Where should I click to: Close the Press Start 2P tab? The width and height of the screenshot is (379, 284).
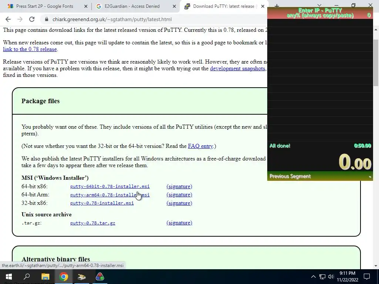[85, 6]
